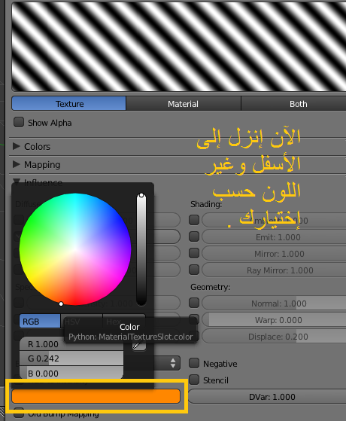Screen dimensions: 346x421
Task: Click inside the color wheel
Action: click(75, 249)
